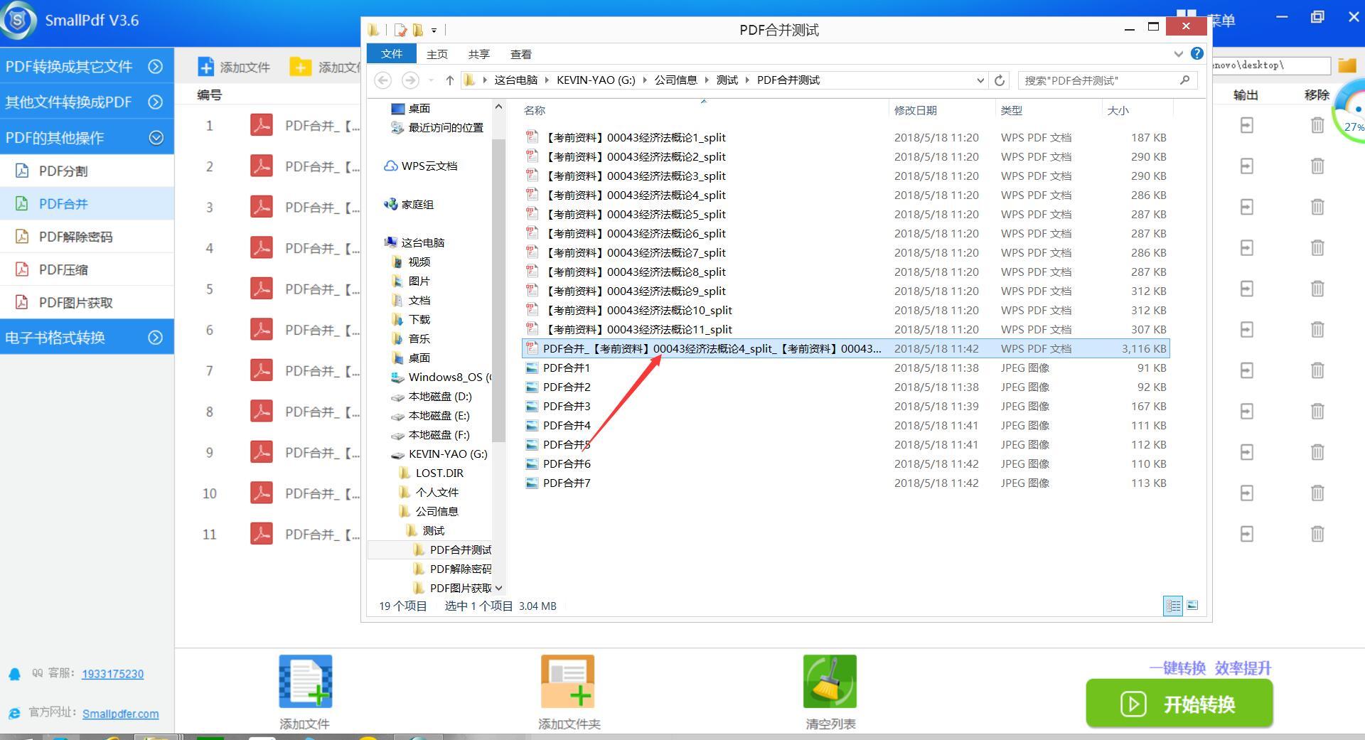This screenshot has width=1365, height=740.
Task: Switch to the 查看 ribbon tab
Action: [521, 54]
